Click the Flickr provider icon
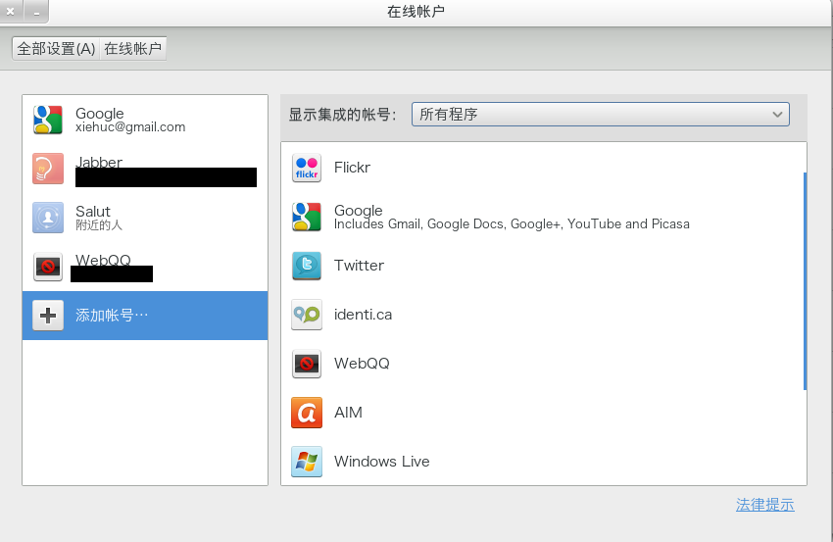This screenshot has height=542, width=833. [307, 168]
